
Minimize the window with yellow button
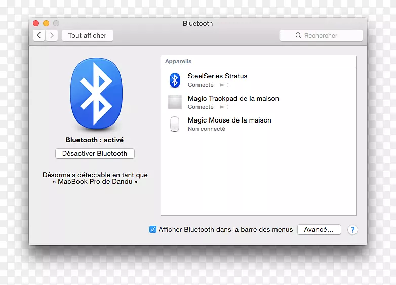point(46,23)
